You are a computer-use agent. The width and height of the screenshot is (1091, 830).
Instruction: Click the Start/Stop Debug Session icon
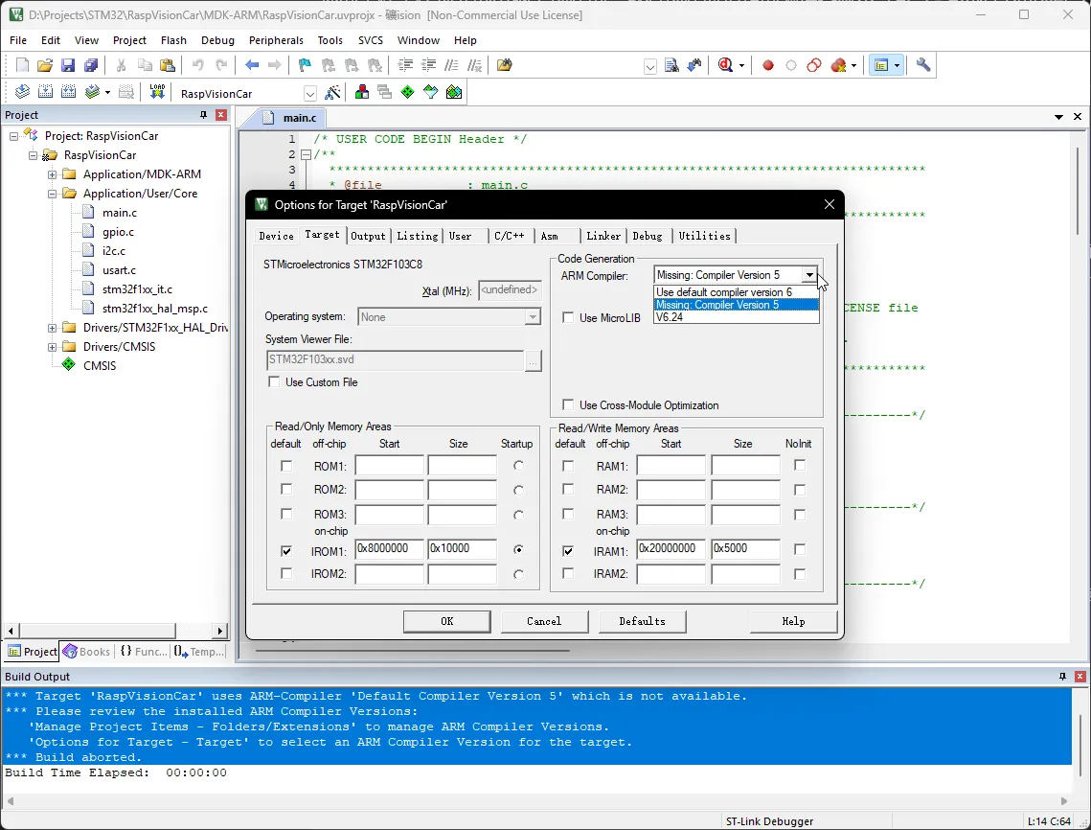[x=725, y=65]
